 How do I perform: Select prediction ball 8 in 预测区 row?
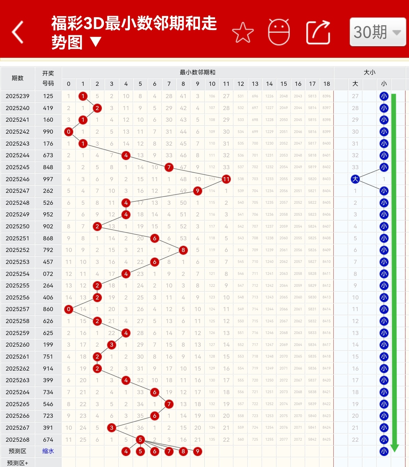click(183, 451)
